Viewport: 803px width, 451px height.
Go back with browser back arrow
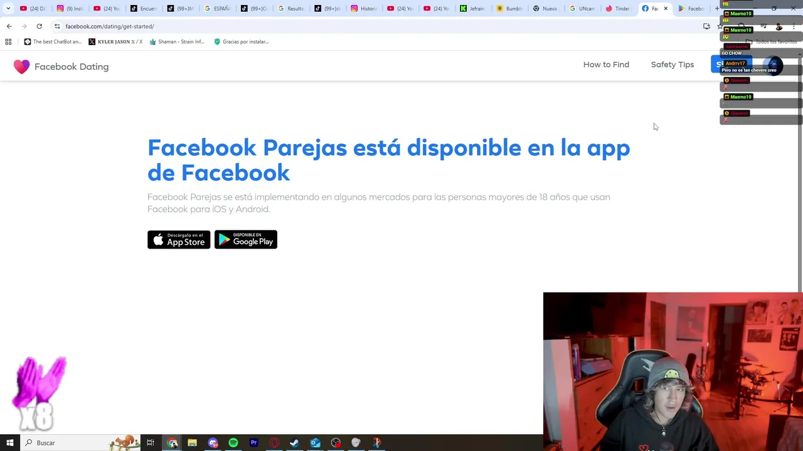[x=9, y=26]
